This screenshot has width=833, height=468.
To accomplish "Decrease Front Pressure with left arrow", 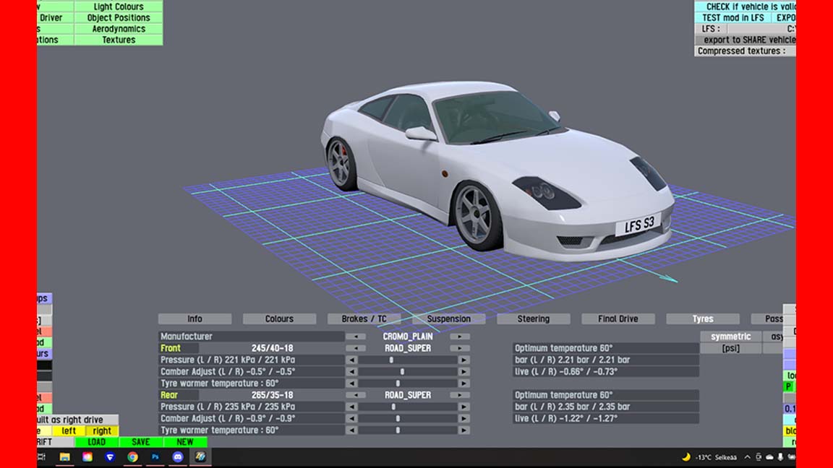I will (351, 360).
